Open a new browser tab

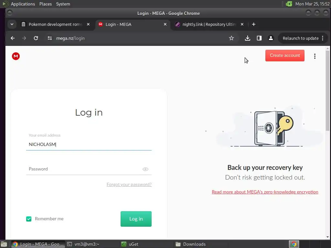(254, 24)
